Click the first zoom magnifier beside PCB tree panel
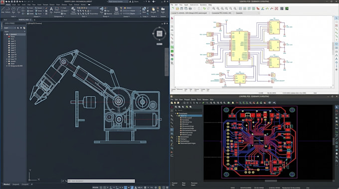The image size is (339, 189). click(176, 107)
